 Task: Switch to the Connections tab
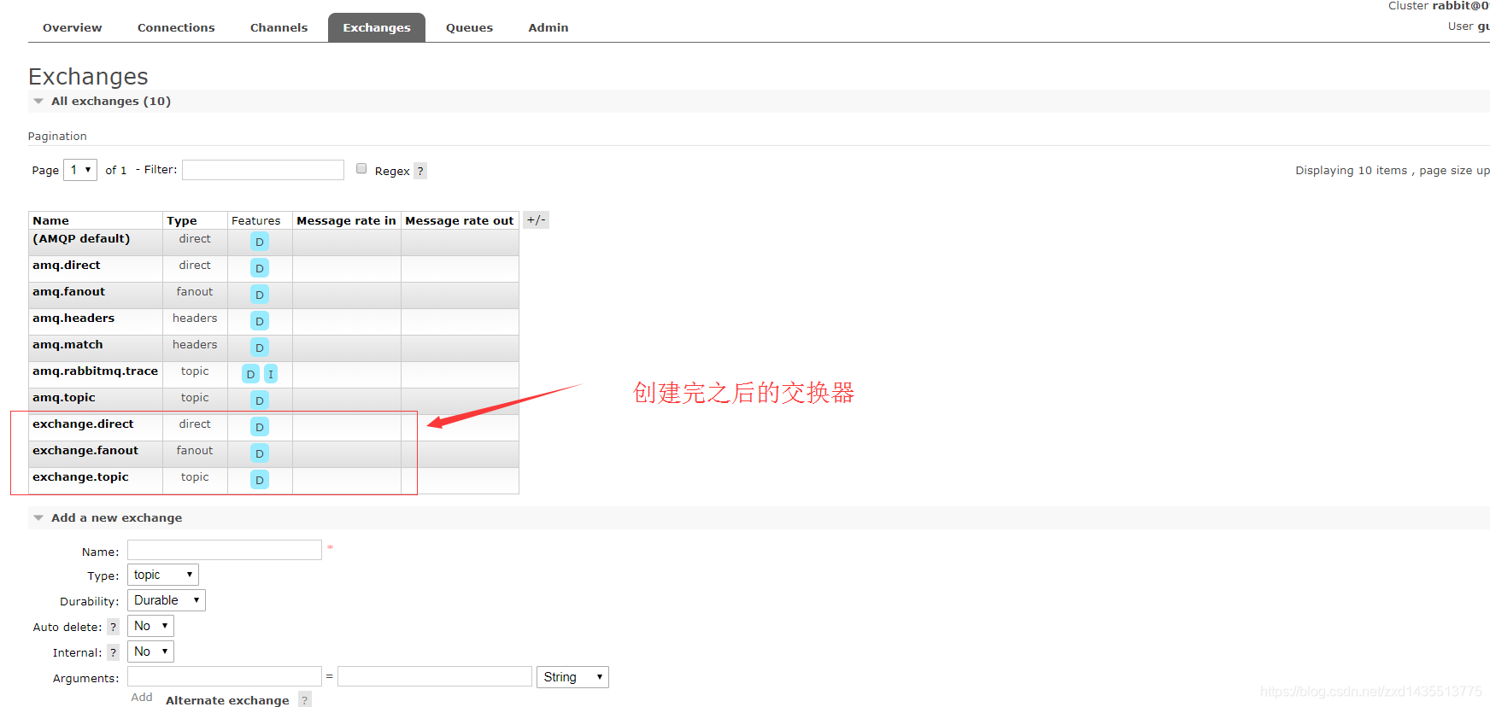(x=176, y=27)
